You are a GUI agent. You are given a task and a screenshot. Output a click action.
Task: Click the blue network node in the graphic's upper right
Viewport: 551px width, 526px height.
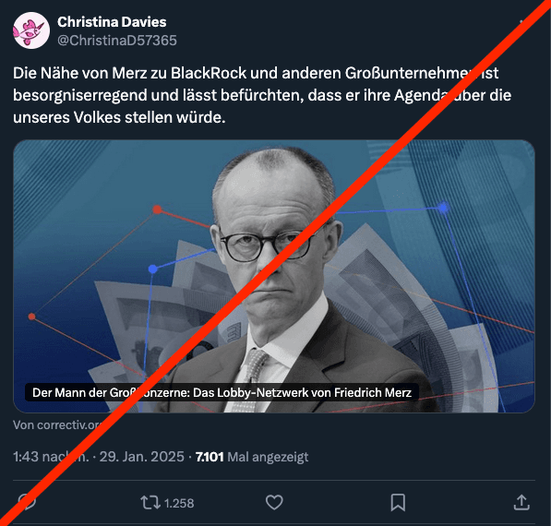pos(443,208)
